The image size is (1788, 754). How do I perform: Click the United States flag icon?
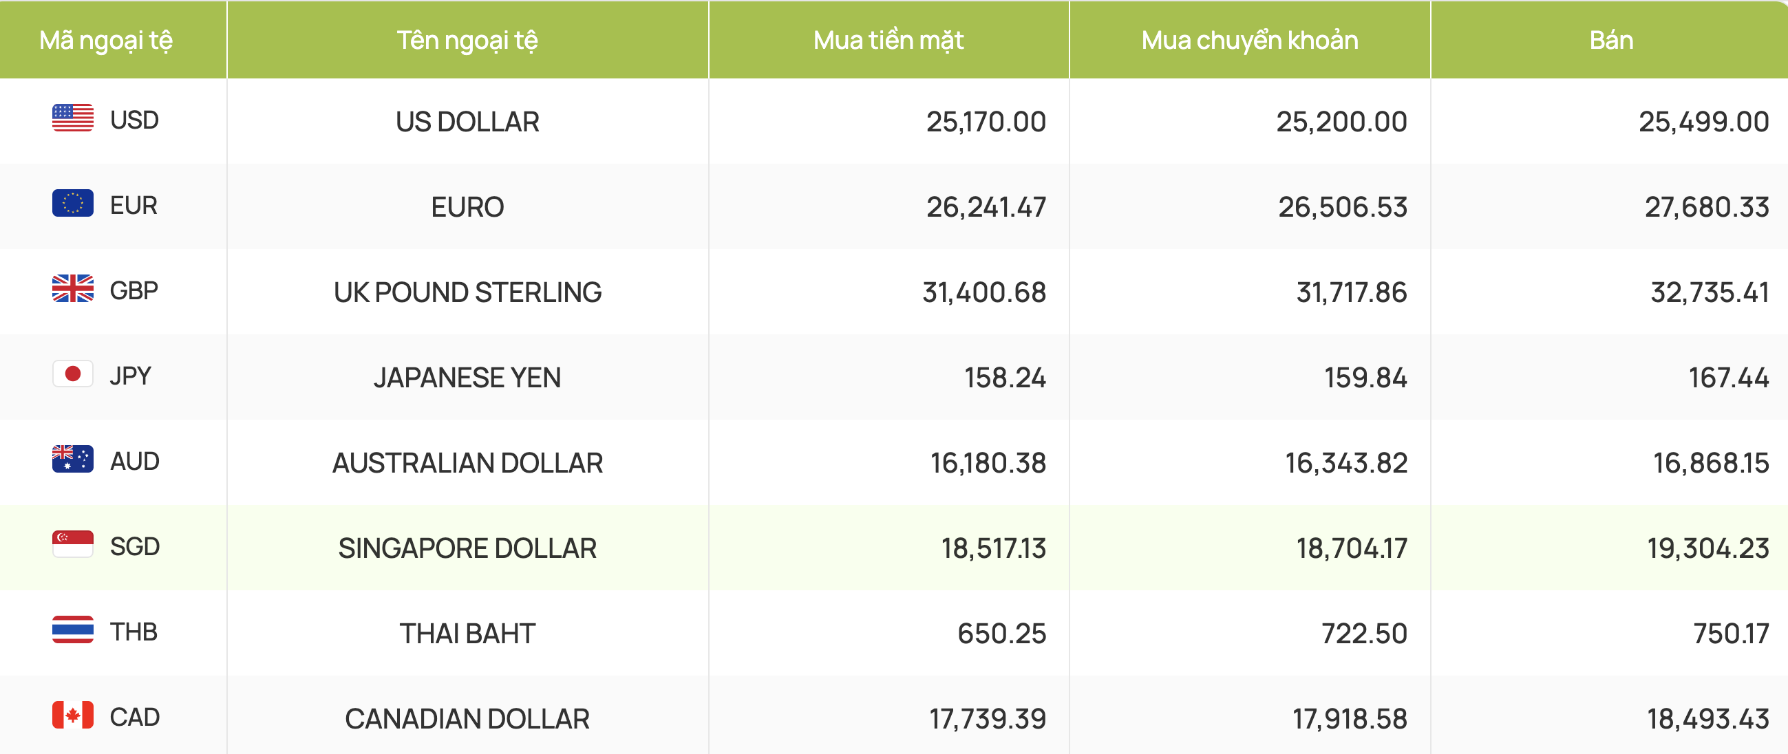(x=73, y=118)
